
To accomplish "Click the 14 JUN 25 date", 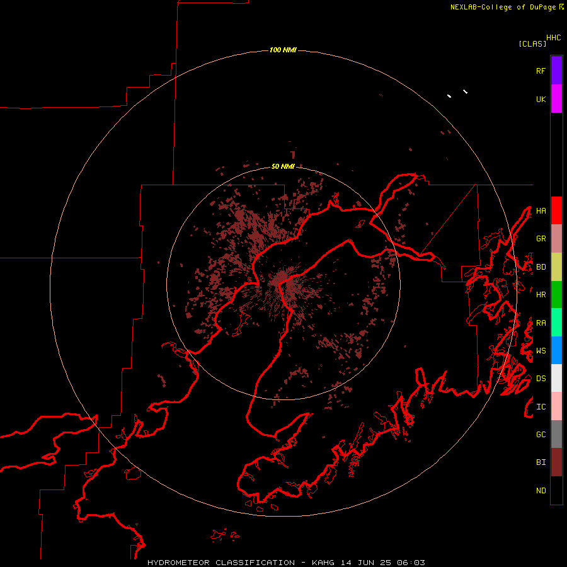I will (x=365, y=563).
